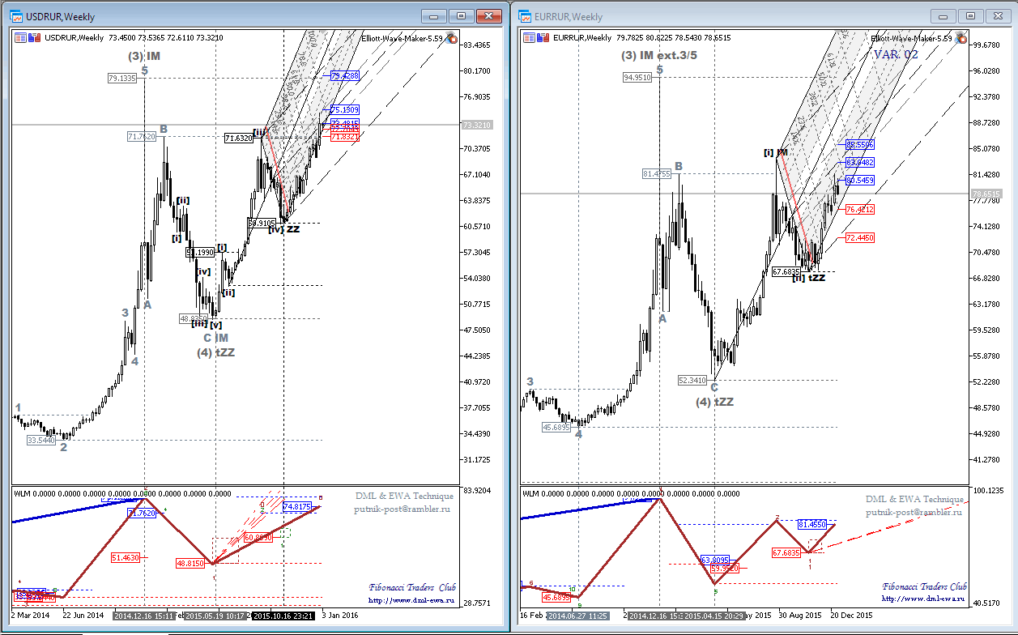The image size is (1018, 635).
Task: Click the 94.9510 price label in the EURRUR chart
Action: point(637,78)
